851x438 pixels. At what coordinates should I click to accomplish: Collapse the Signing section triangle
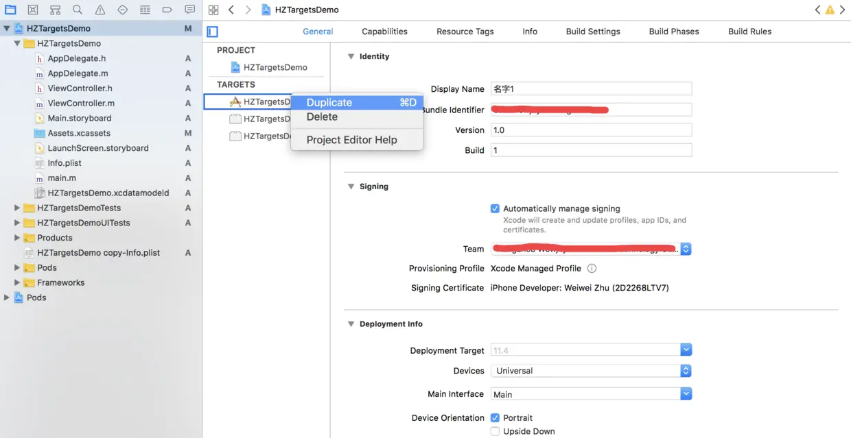(351, 186)
